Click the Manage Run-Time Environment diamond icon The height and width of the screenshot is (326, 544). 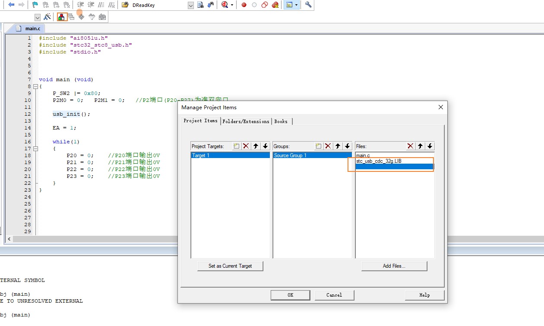pyautogui.click(x=81, y=17)
